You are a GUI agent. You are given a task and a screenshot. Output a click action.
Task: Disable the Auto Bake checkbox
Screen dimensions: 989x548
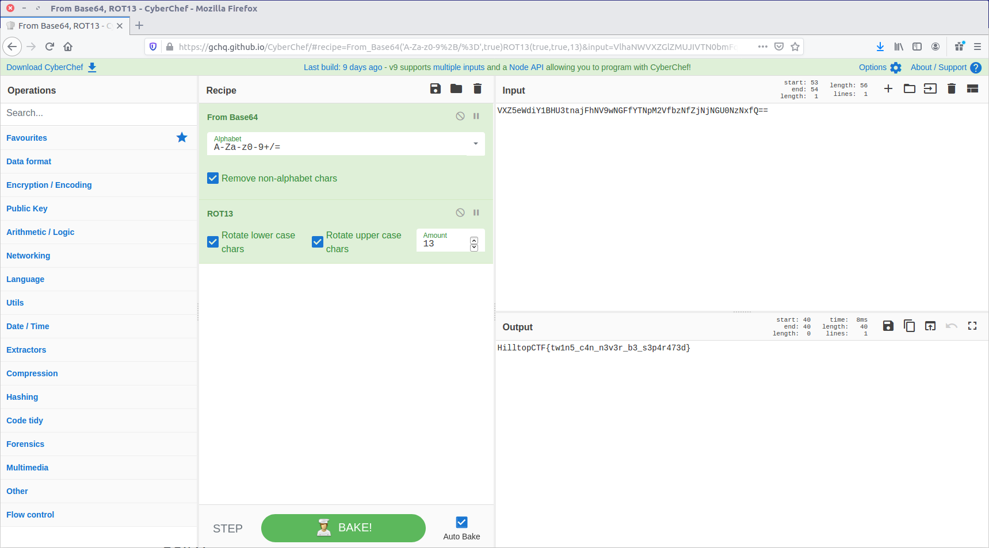(x=461, y=522)
